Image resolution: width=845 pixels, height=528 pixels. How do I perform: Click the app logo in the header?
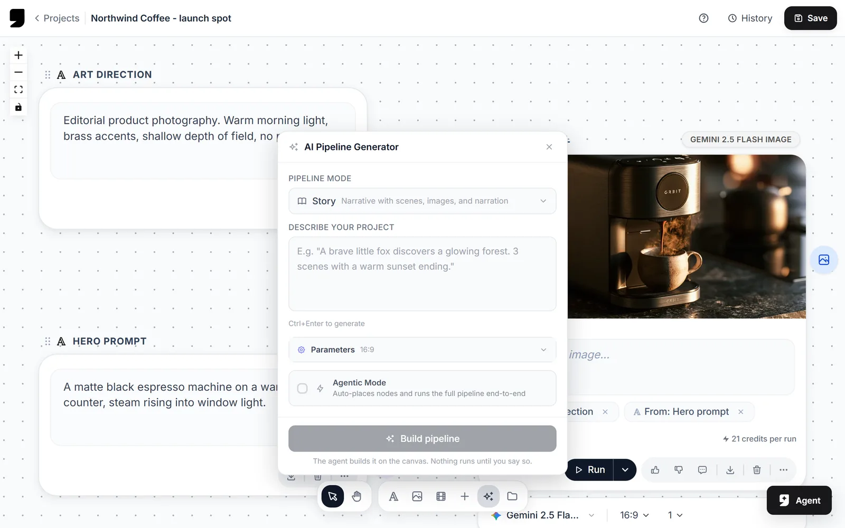tap(17, 18)
